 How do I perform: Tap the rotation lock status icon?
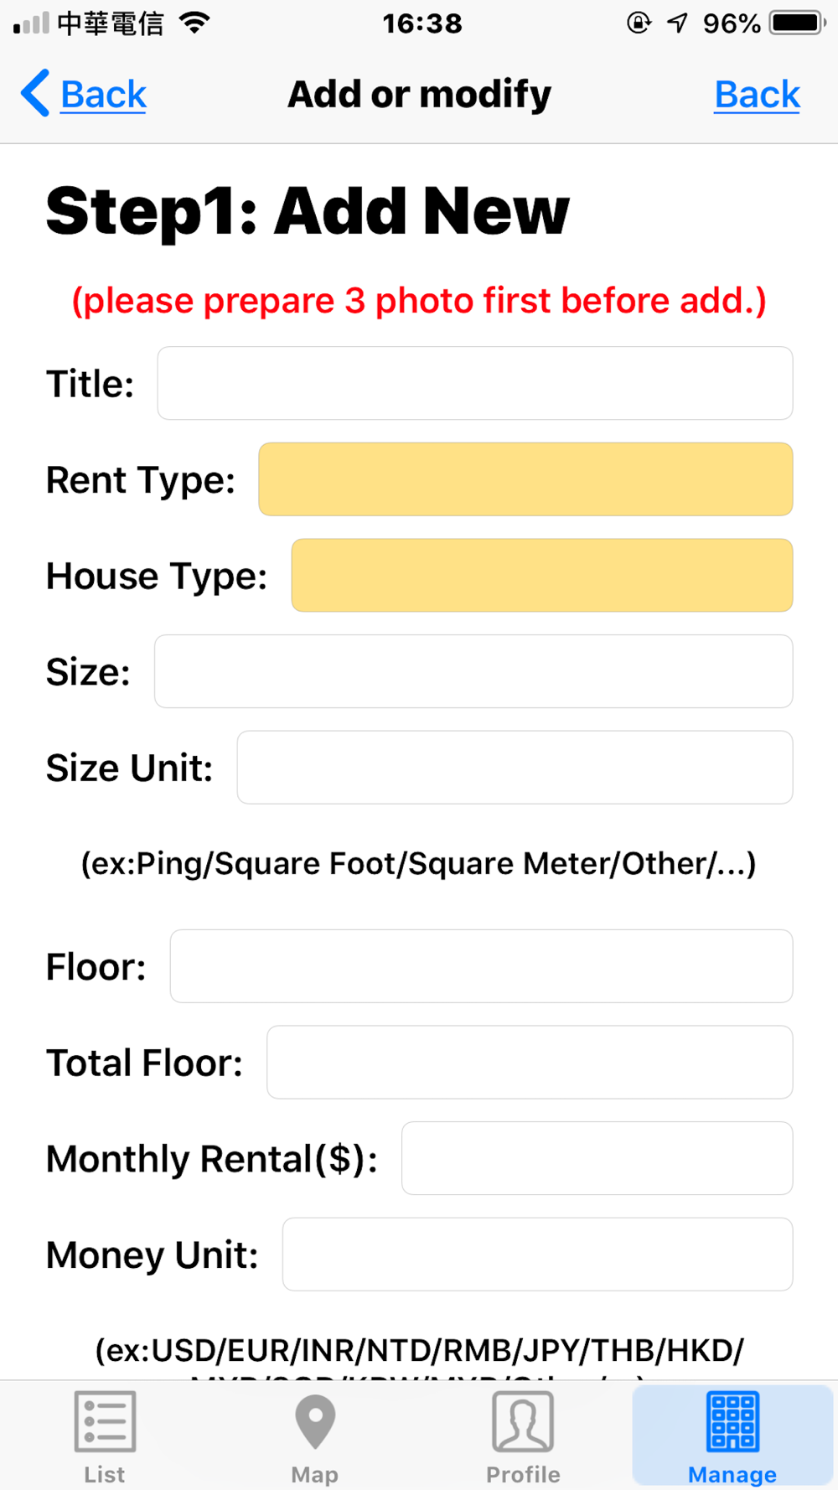tap(639, 23)
